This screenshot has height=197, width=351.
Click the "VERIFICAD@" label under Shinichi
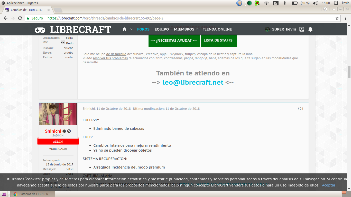[x=58, y=149]
